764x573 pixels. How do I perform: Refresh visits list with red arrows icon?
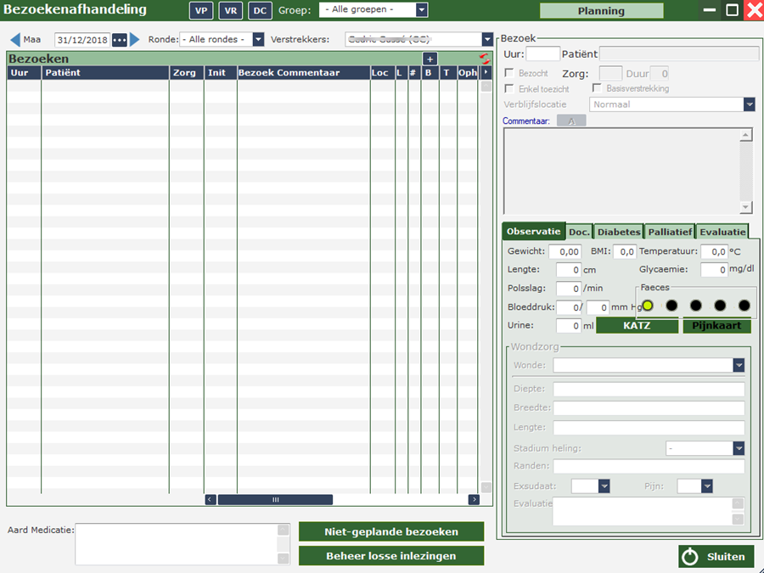coord(485,59)
